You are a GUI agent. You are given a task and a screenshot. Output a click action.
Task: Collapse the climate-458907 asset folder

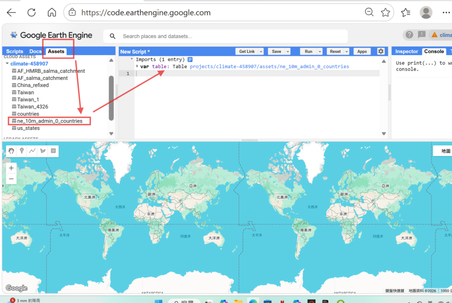pos(7,64)
